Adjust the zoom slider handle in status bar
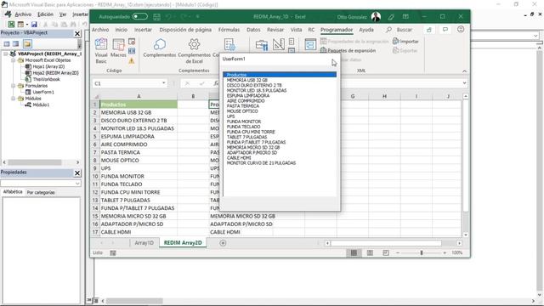Viewport: 544px width, 306px height. click(422, 253)
